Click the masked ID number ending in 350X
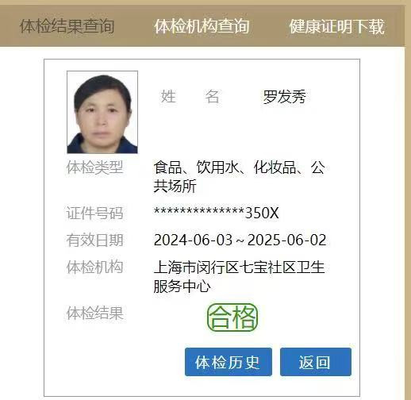 pyautogui.click(x=217, y=213)
